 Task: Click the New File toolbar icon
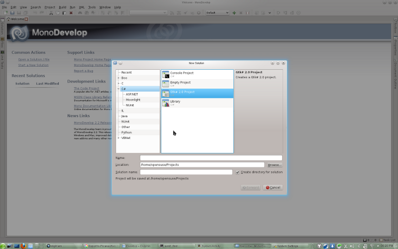click(5, 13)
